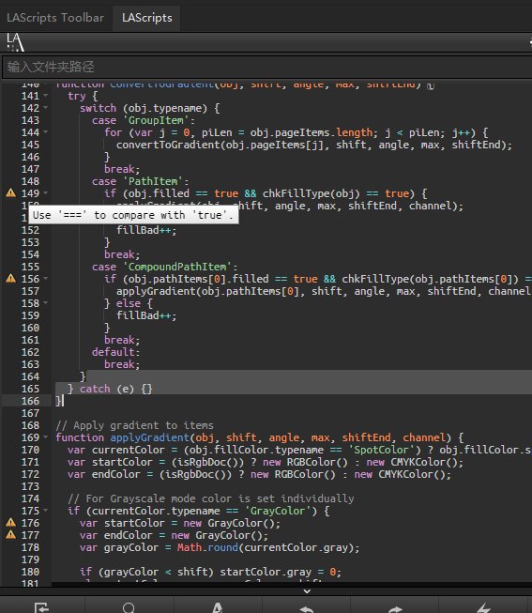Select the LAScripts tab

point(147,18)
